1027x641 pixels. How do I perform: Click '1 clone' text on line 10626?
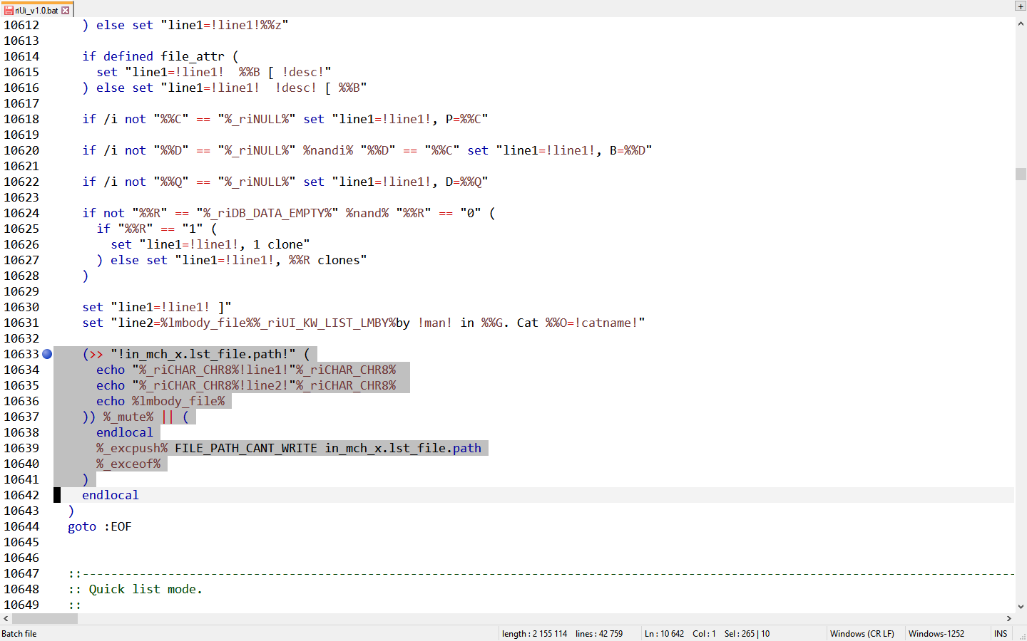(278, 244)
